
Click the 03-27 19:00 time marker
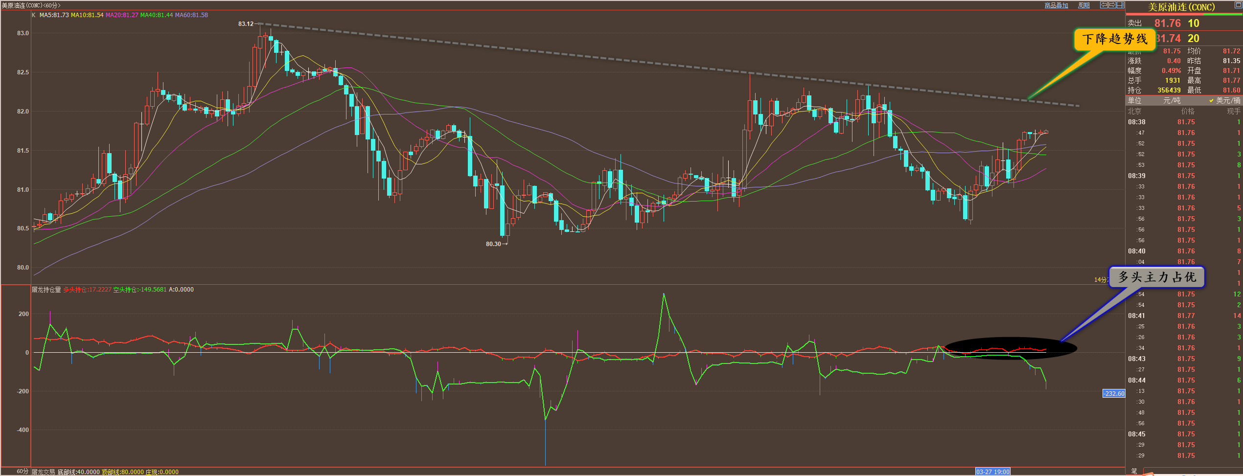(x=993, y=472)
